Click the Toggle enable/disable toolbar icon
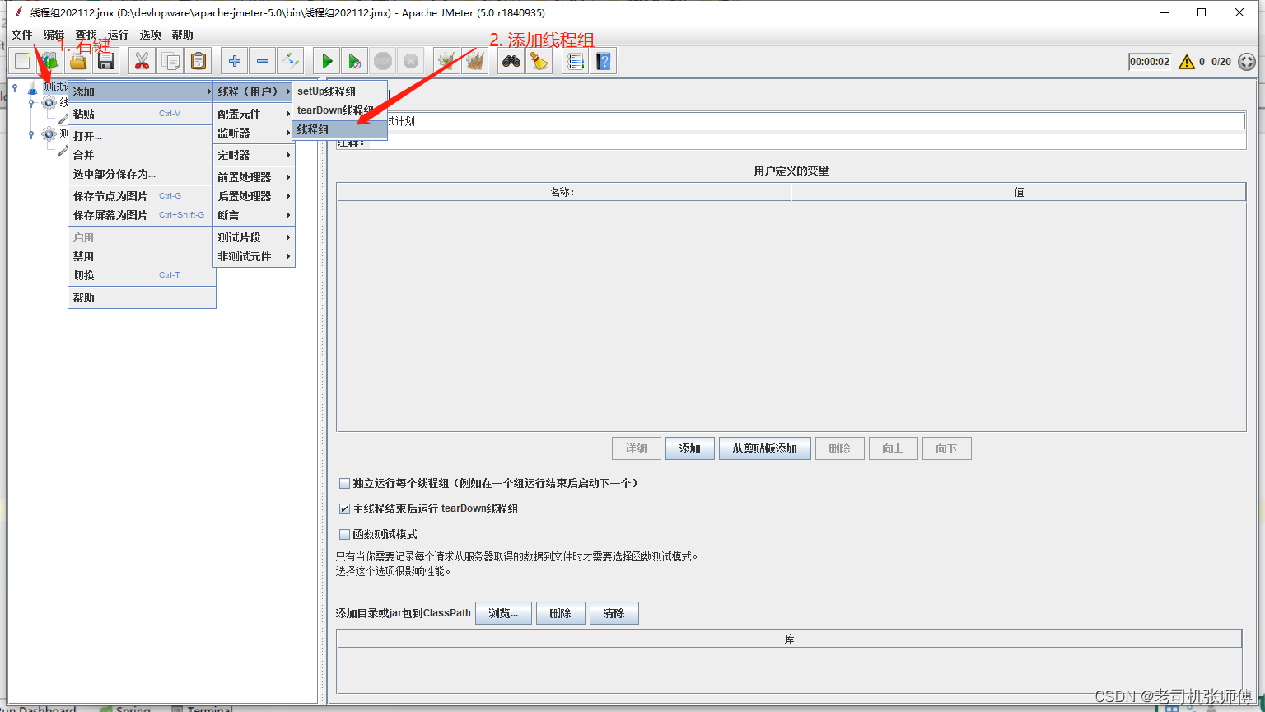 (x=291, y=61)
